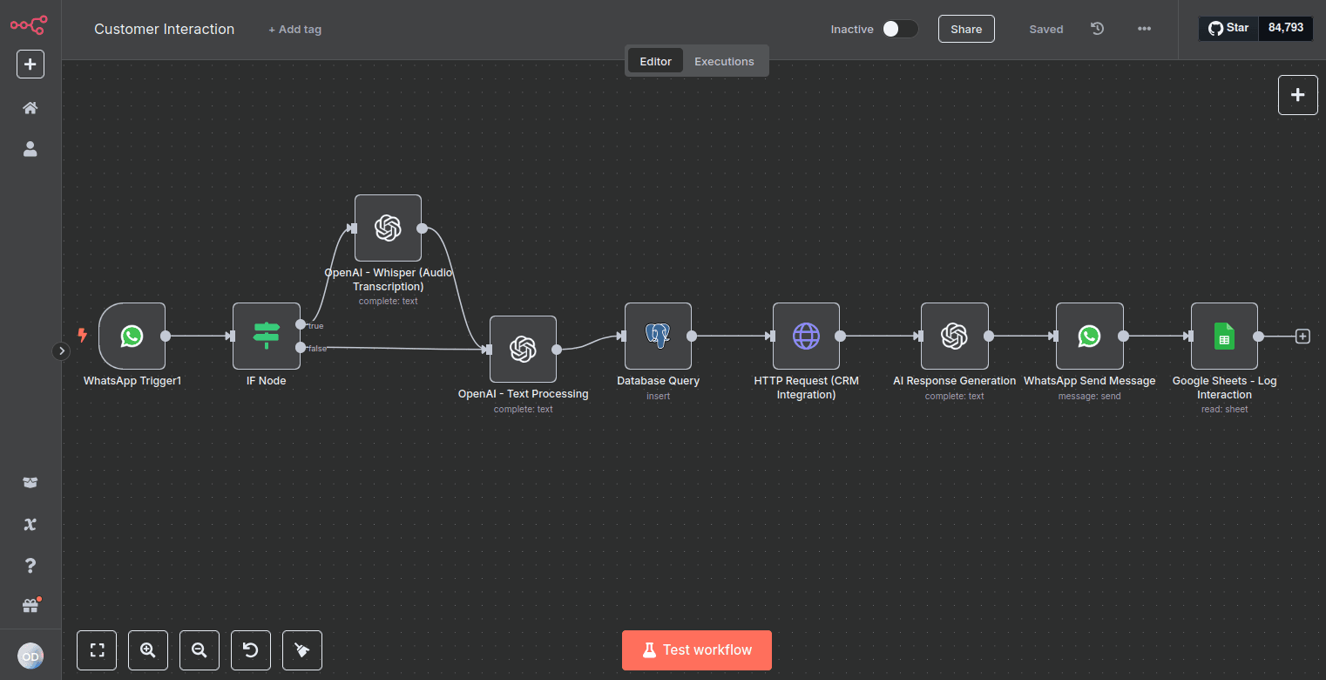Open the gift what's new icon
This screenshot has width=1326, height=680.
pyautogui.click(x=31, y=605)
